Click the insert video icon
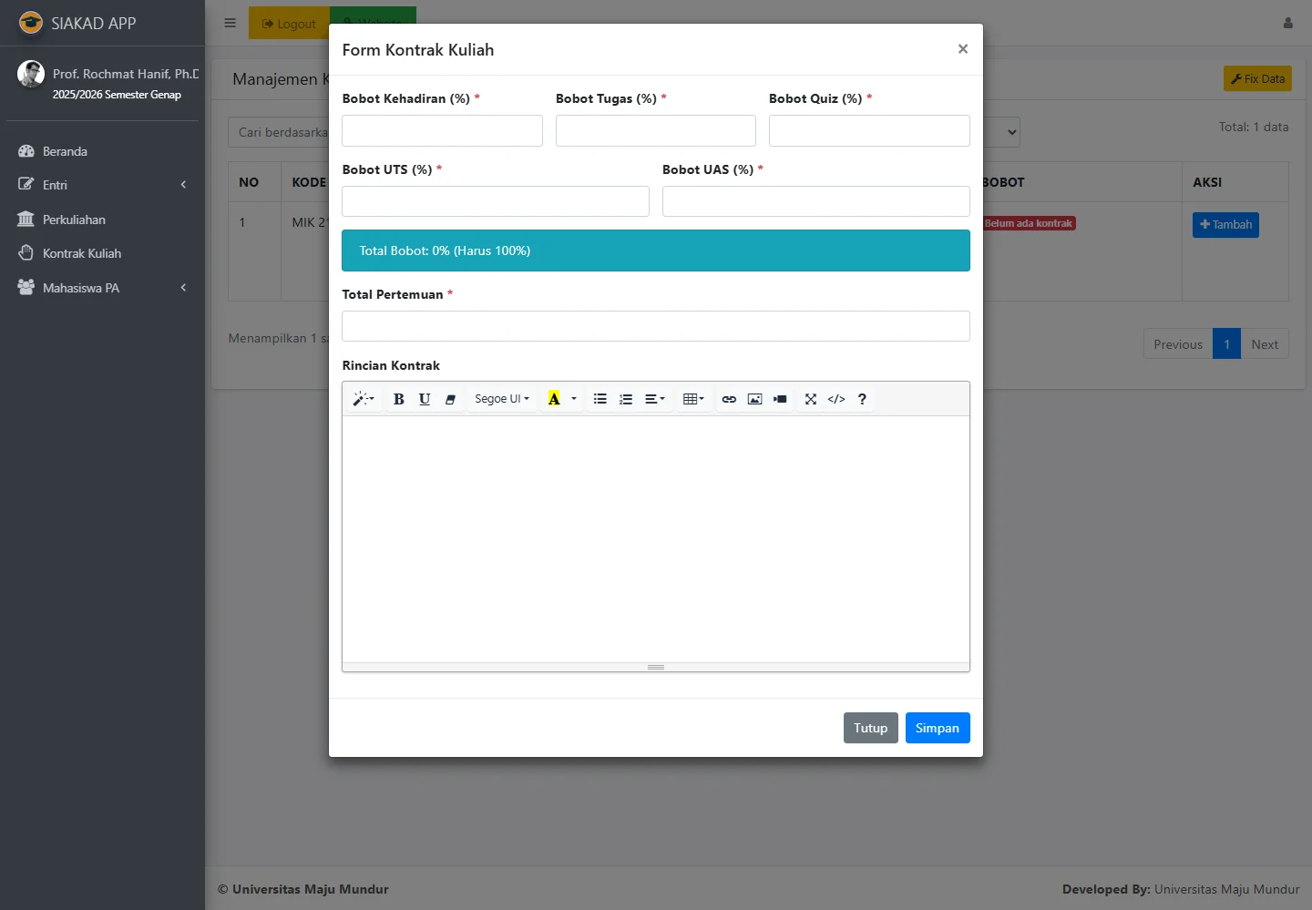Screen dimensions: 1312x910 coord(780,399)
